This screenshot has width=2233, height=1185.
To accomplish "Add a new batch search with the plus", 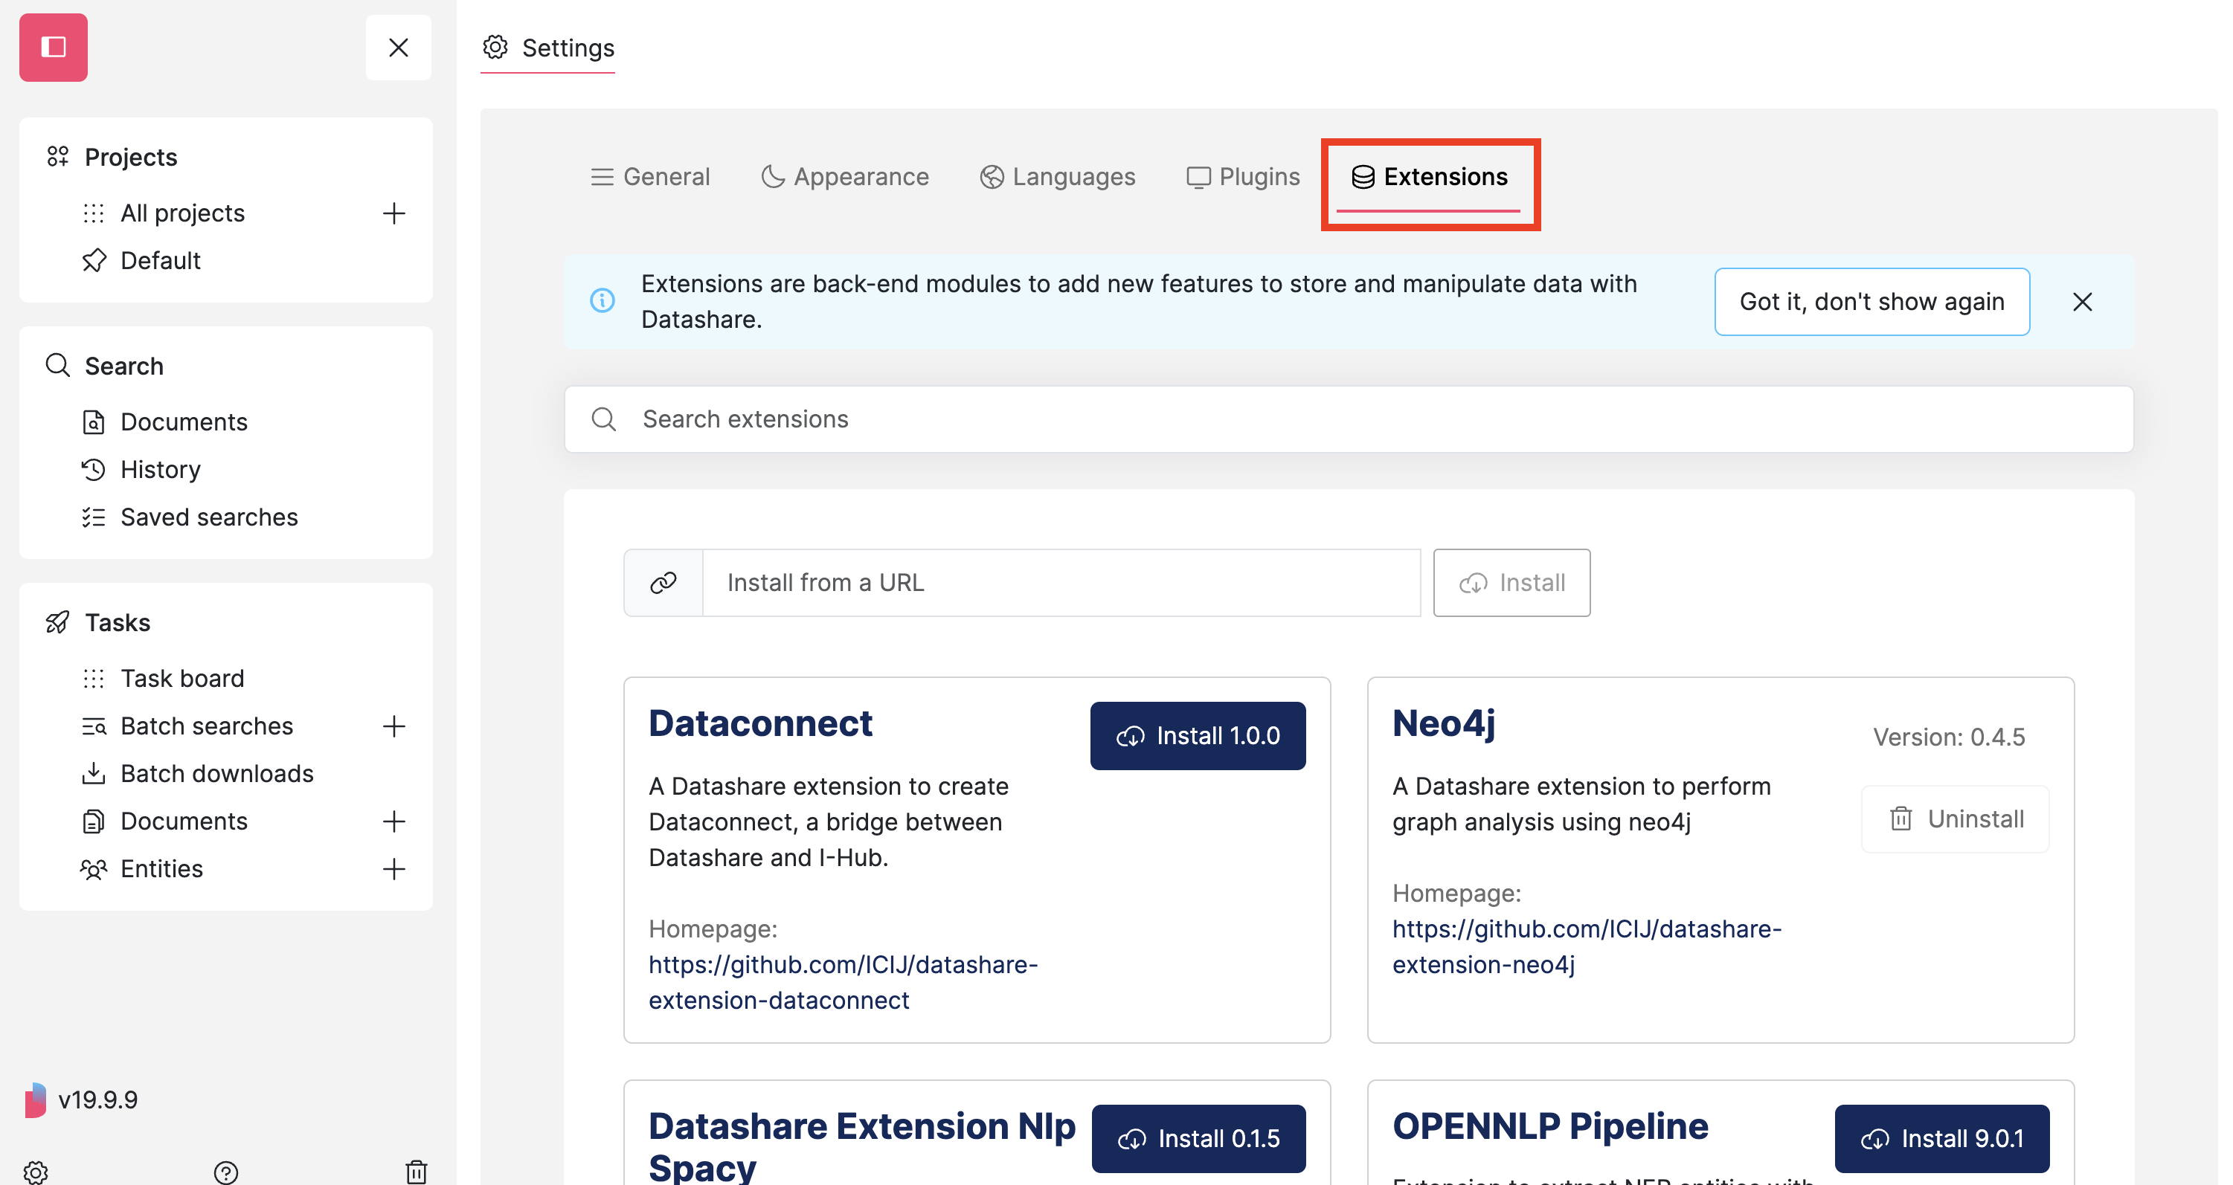I will (394, 726).
